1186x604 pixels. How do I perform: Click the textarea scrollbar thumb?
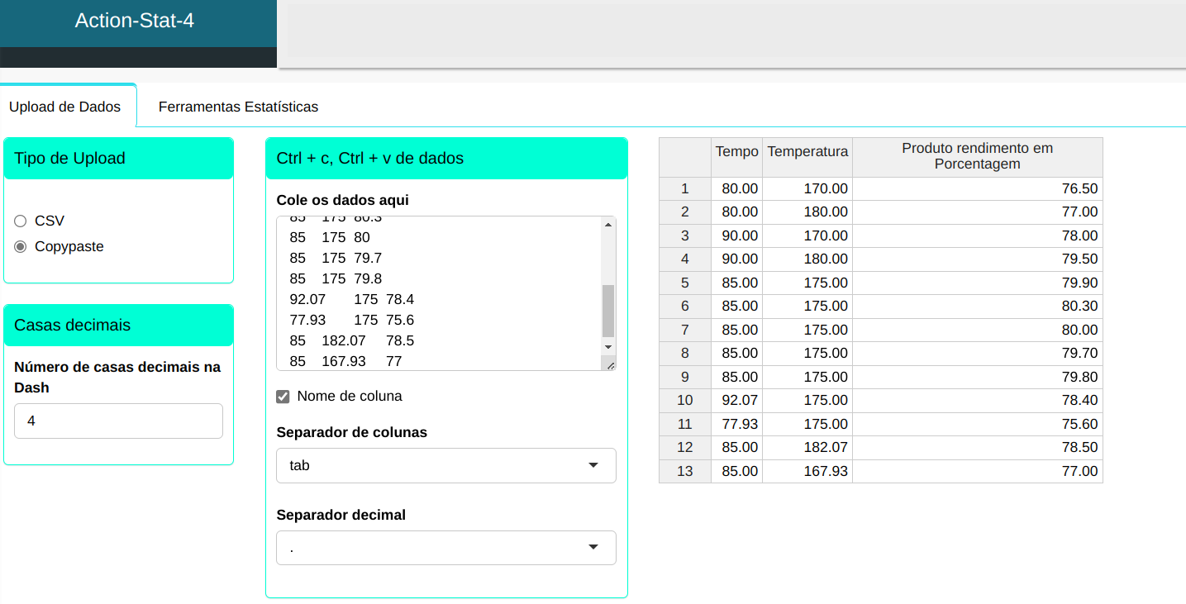[608, 310]
